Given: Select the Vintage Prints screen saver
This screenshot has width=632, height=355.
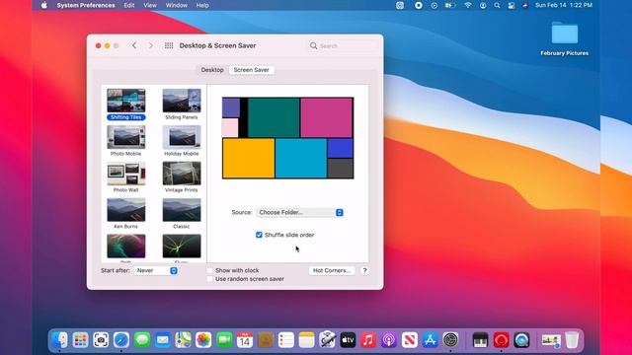Looking at the screenshot, I should 182,177.
